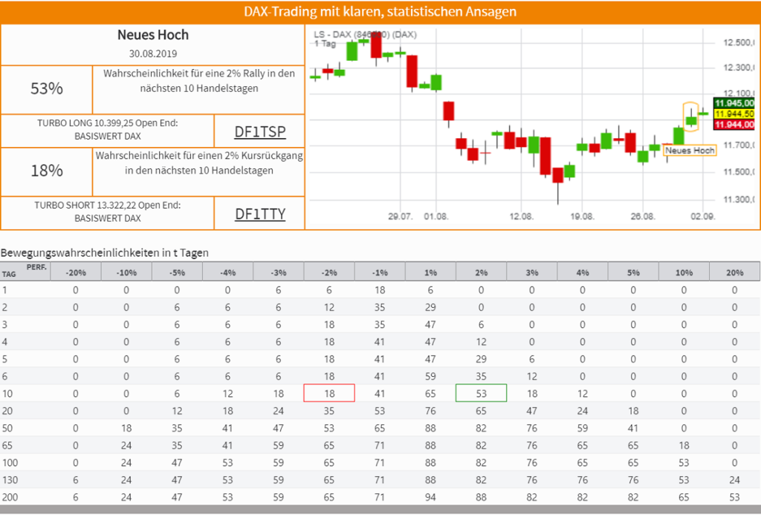
Task: Click the 10% column header
Action: [684, 272]
